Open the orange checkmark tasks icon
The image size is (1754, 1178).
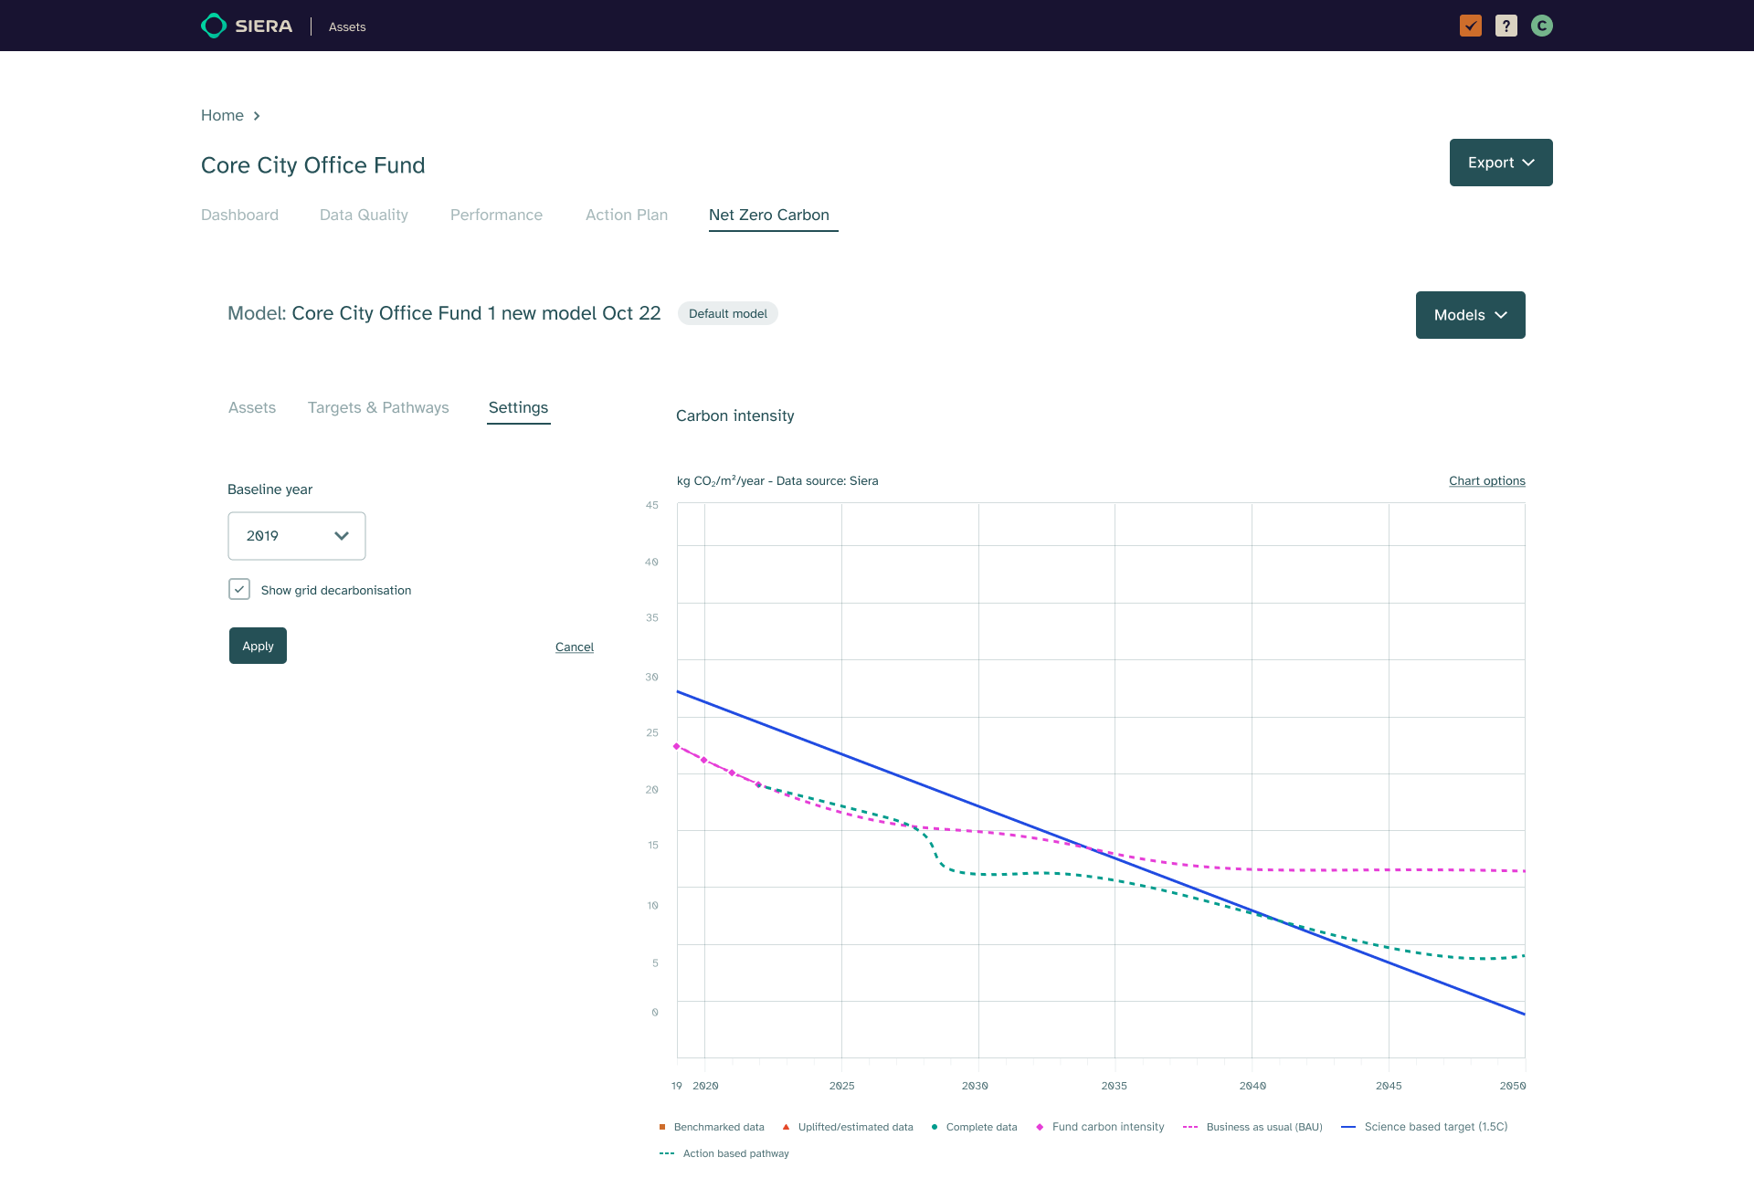pyautogui.click(x=1470, y=26)
